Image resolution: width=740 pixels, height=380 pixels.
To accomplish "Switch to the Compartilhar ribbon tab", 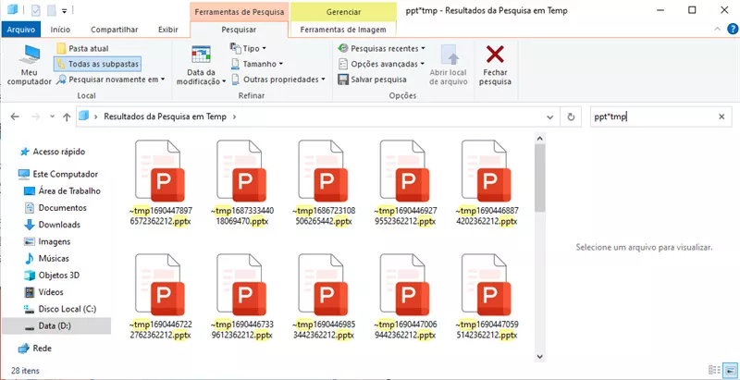I will [x=114, y=30].
